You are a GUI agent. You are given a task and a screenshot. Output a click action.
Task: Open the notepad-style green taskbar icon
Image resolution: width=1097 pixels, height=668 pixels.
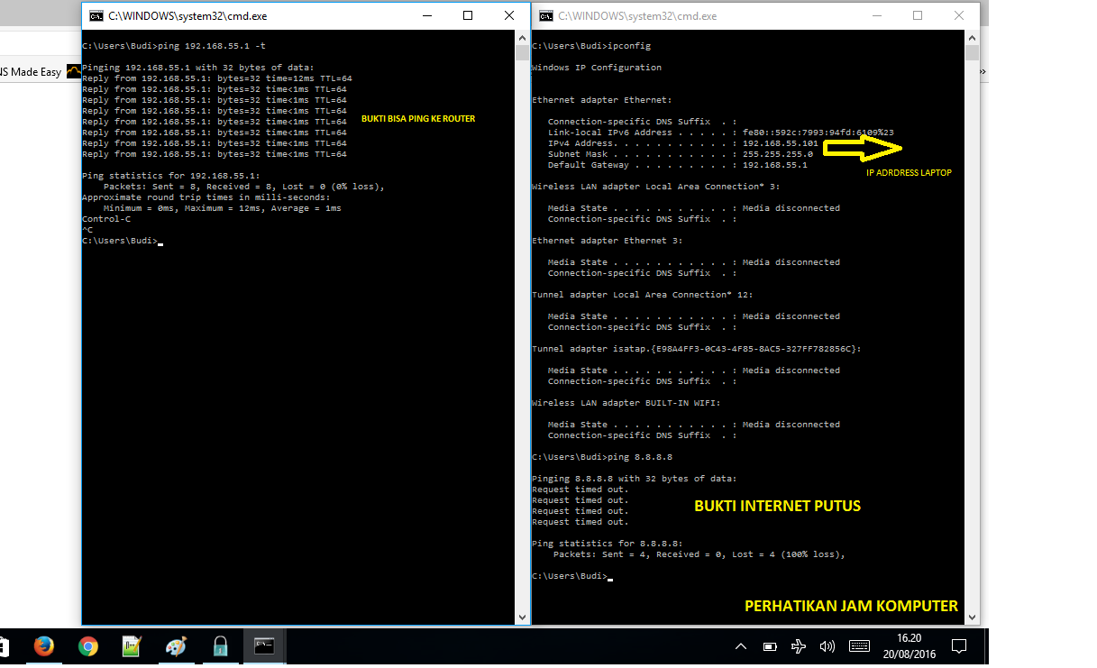[132, 646]
